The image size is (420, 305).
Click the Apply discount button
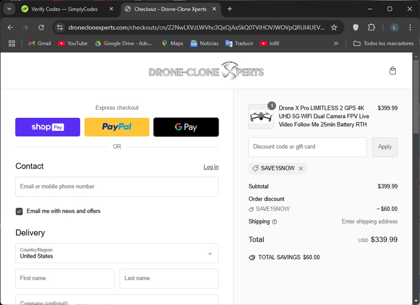(385, 147)
